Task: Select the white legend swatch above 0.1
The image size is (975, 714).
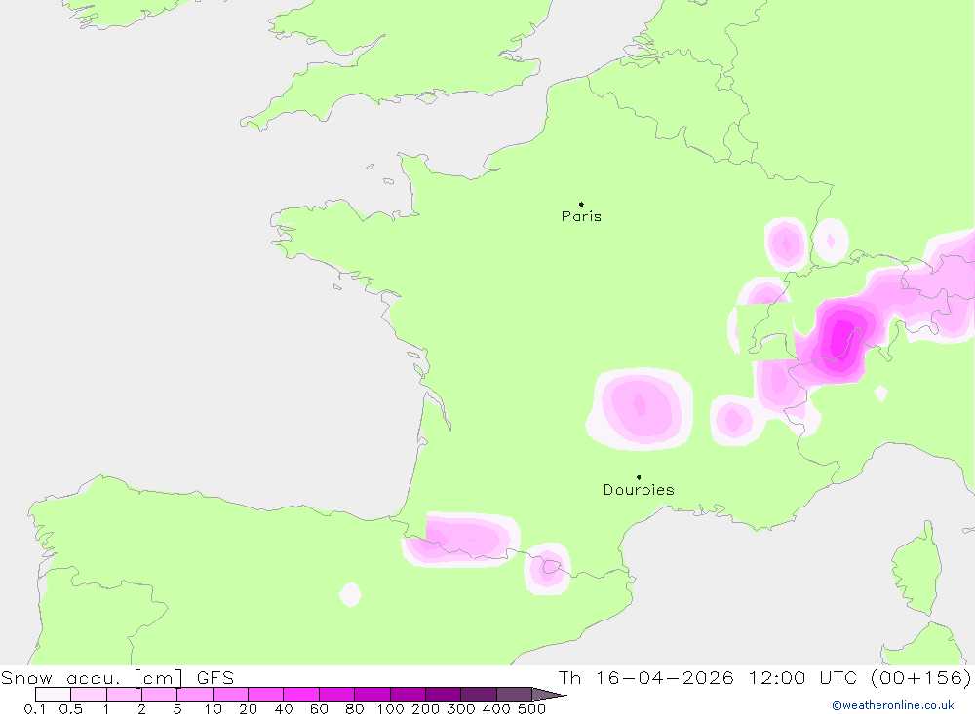Action: (x=53, y=695)
